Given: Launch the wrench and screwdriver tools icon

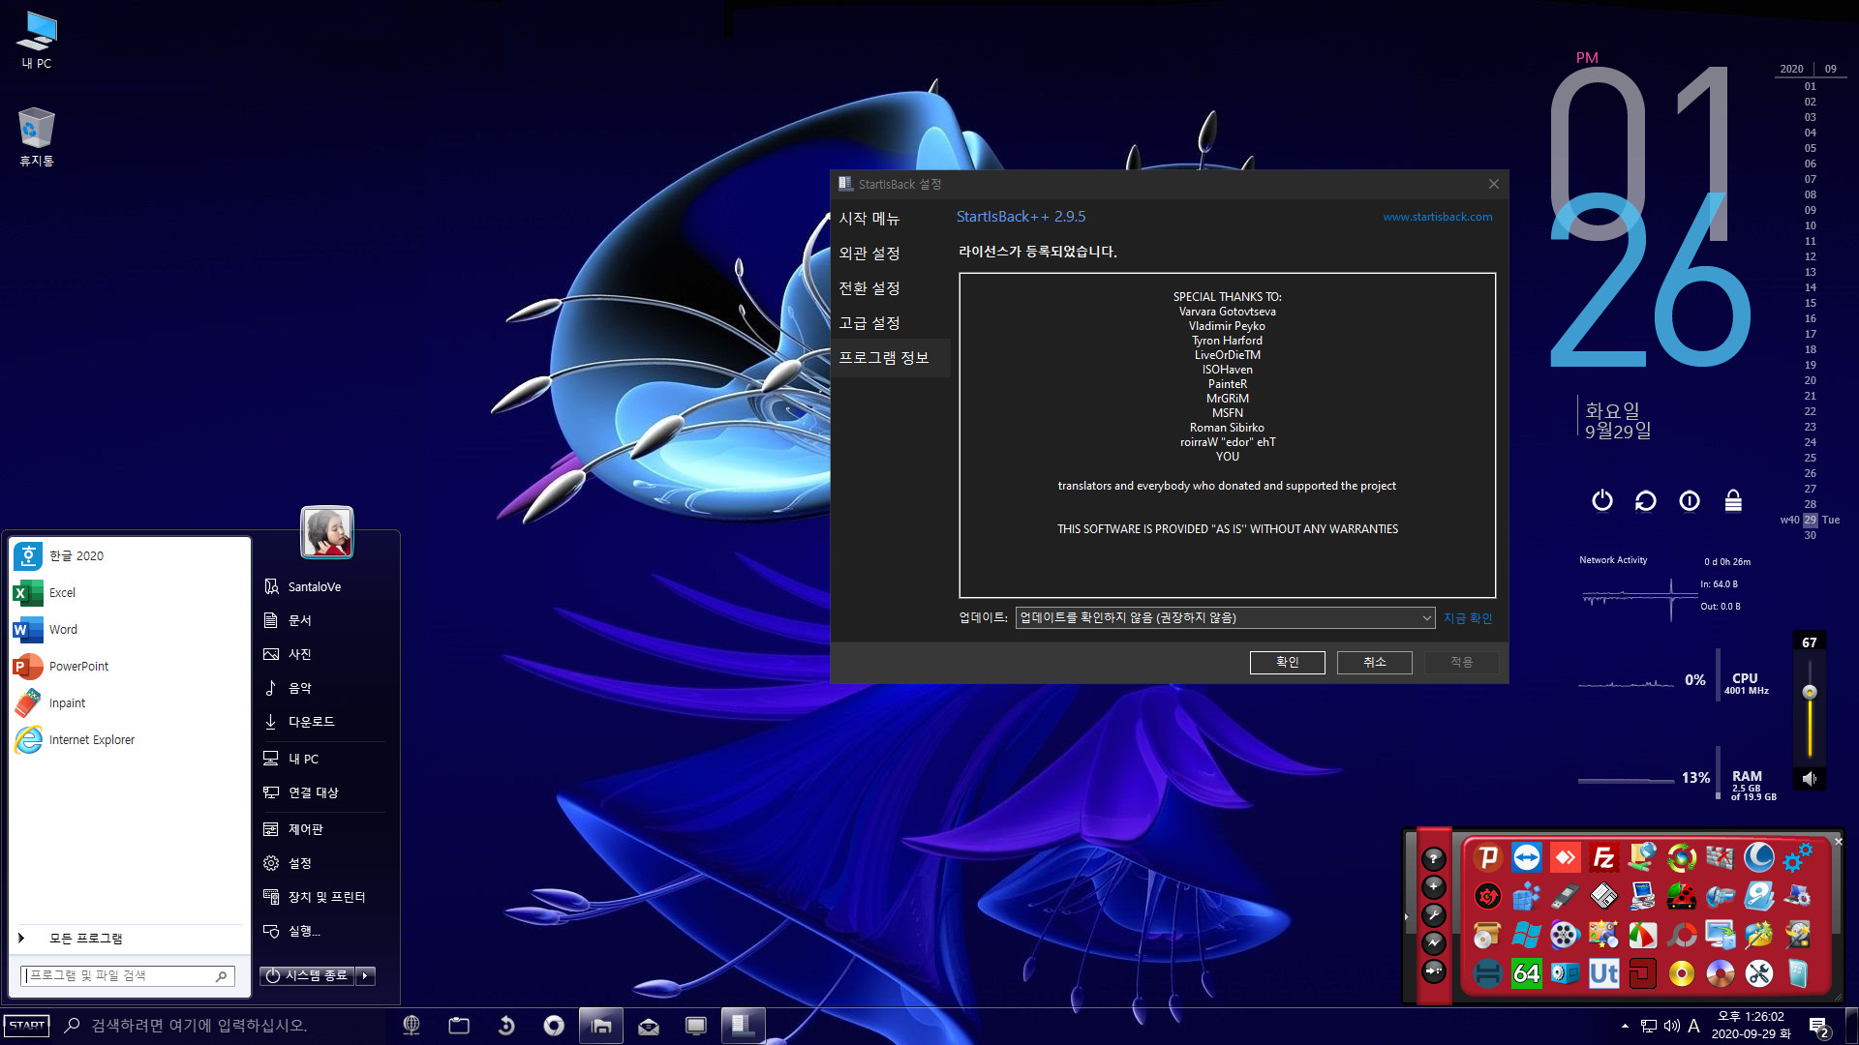Looking at the screenshot, I should click(1758, 973).
